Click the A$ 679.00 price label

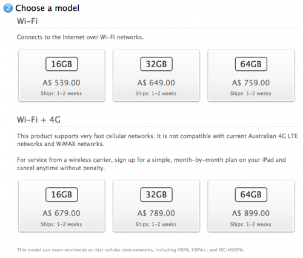pos(61,213)
